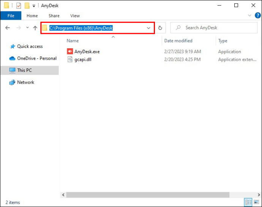Open the View ribbon tab
Viewport: 262px width, 207px height.
(75, 16)
